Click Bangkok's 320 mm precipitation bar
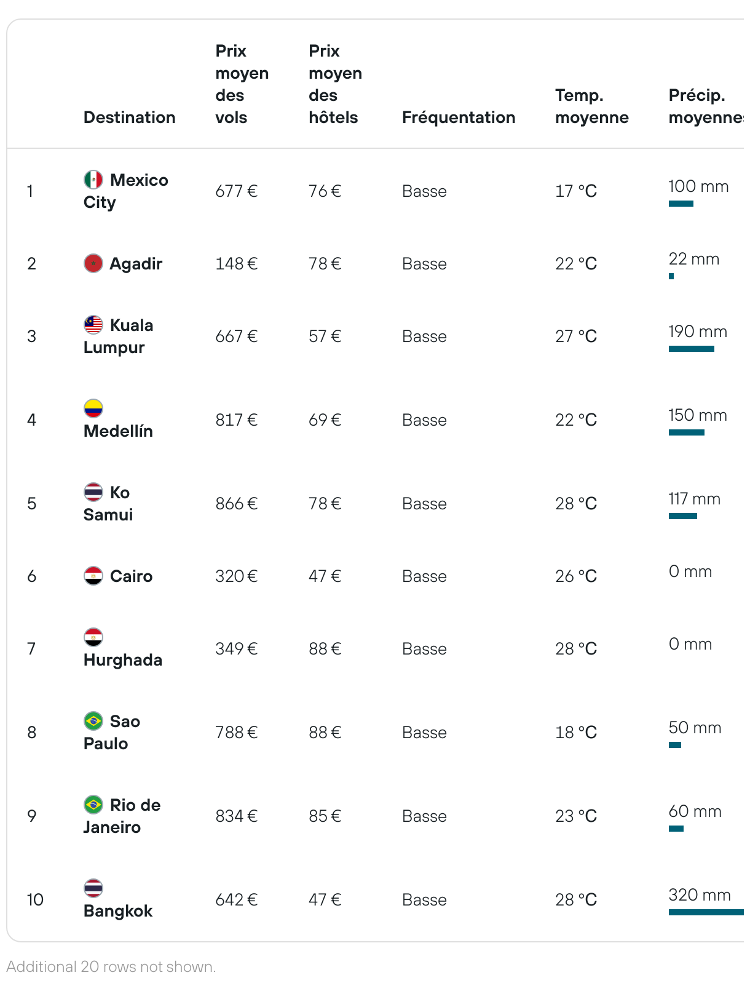This screenshot has width=750, height=983. 706,912
